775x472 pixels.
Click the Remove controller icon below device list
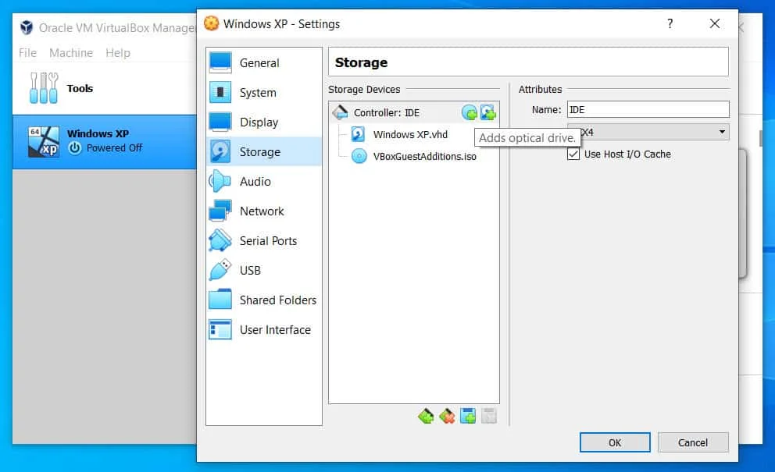pyautogui.click(x=447, y=416)
